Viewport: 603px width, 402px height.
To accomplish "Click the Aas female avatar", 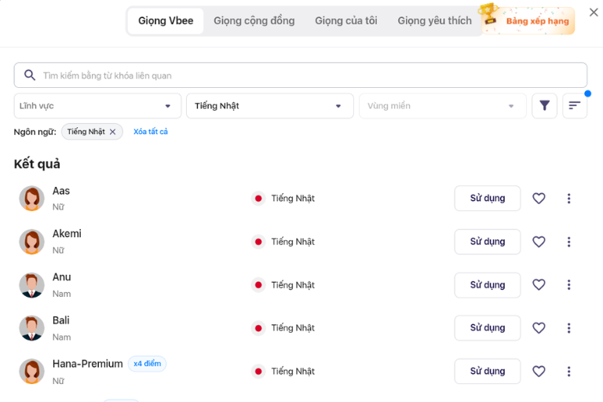I will [x=31, y=199].
